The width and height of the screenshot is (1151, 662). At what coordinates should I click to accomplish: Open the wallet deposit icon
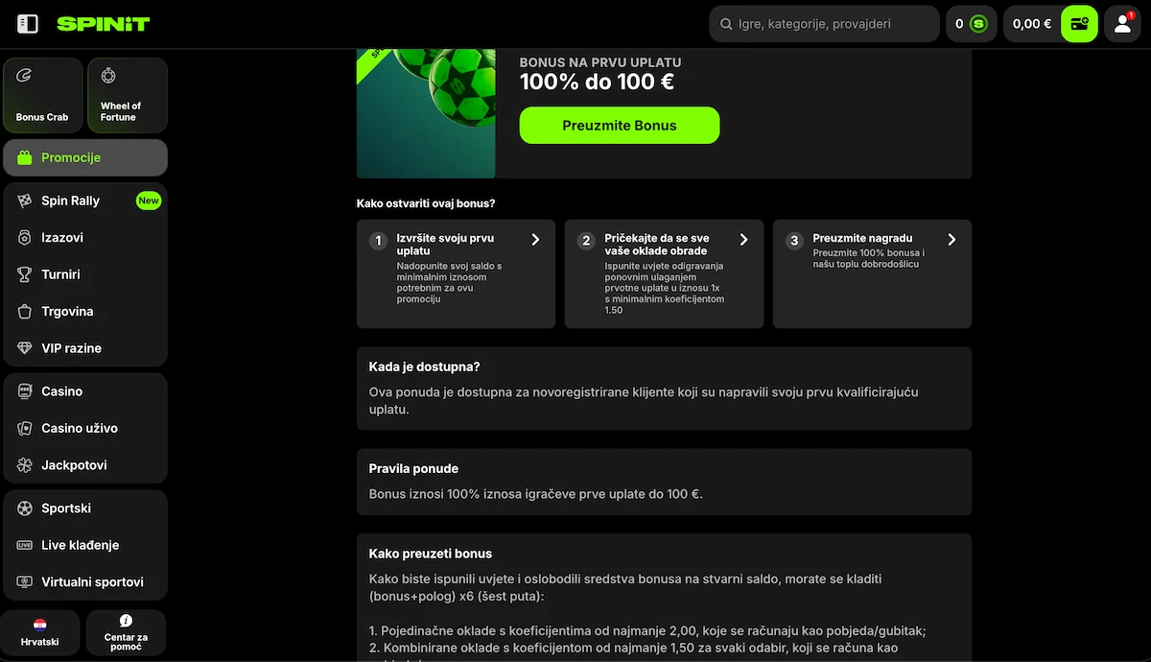(x=1079, y=24)
